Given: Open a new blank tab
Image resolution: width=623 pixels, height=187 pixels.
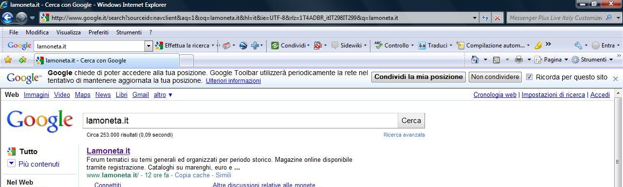Looking at the screenshot, I should (x=186, y=61).
